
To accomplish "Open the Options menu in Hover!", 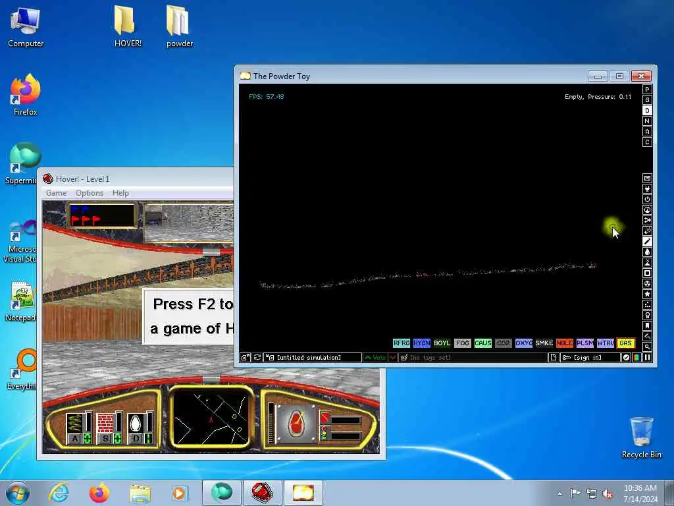I will coord(90,193).
